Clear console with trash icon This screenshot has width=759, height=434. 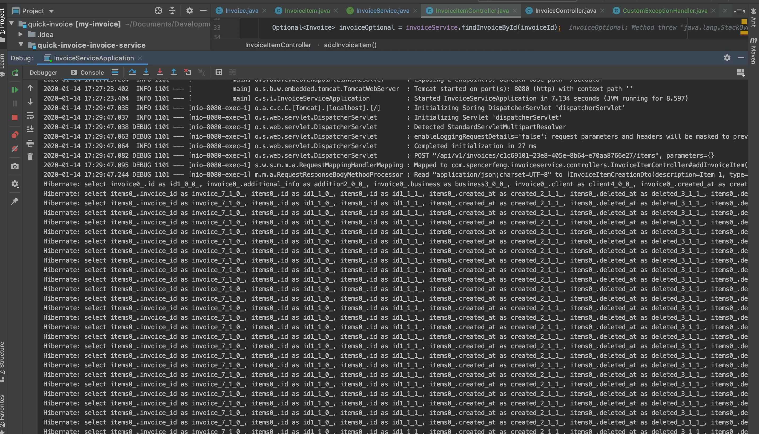30,156
